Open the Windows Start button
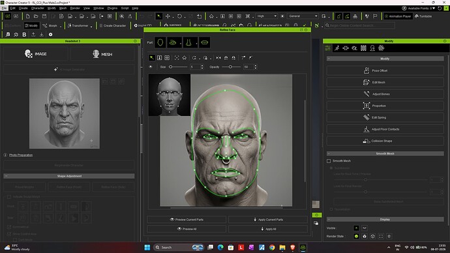The image size is (450, 253). [x=147, y=247]
